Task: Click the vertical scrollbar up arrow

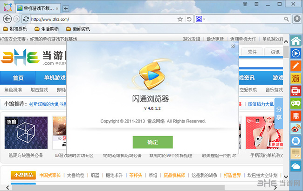Action: coord(286,41)
